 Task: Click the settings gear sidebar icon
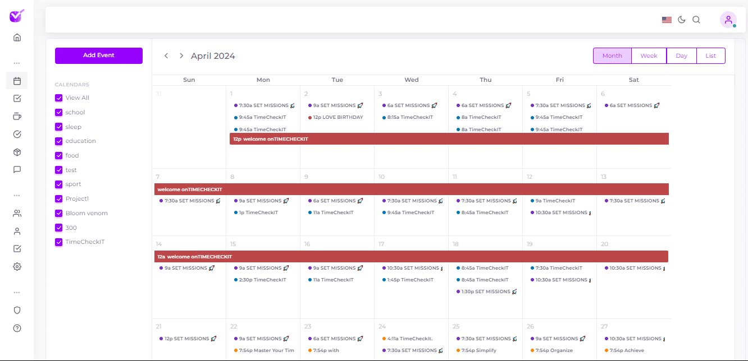17,267
